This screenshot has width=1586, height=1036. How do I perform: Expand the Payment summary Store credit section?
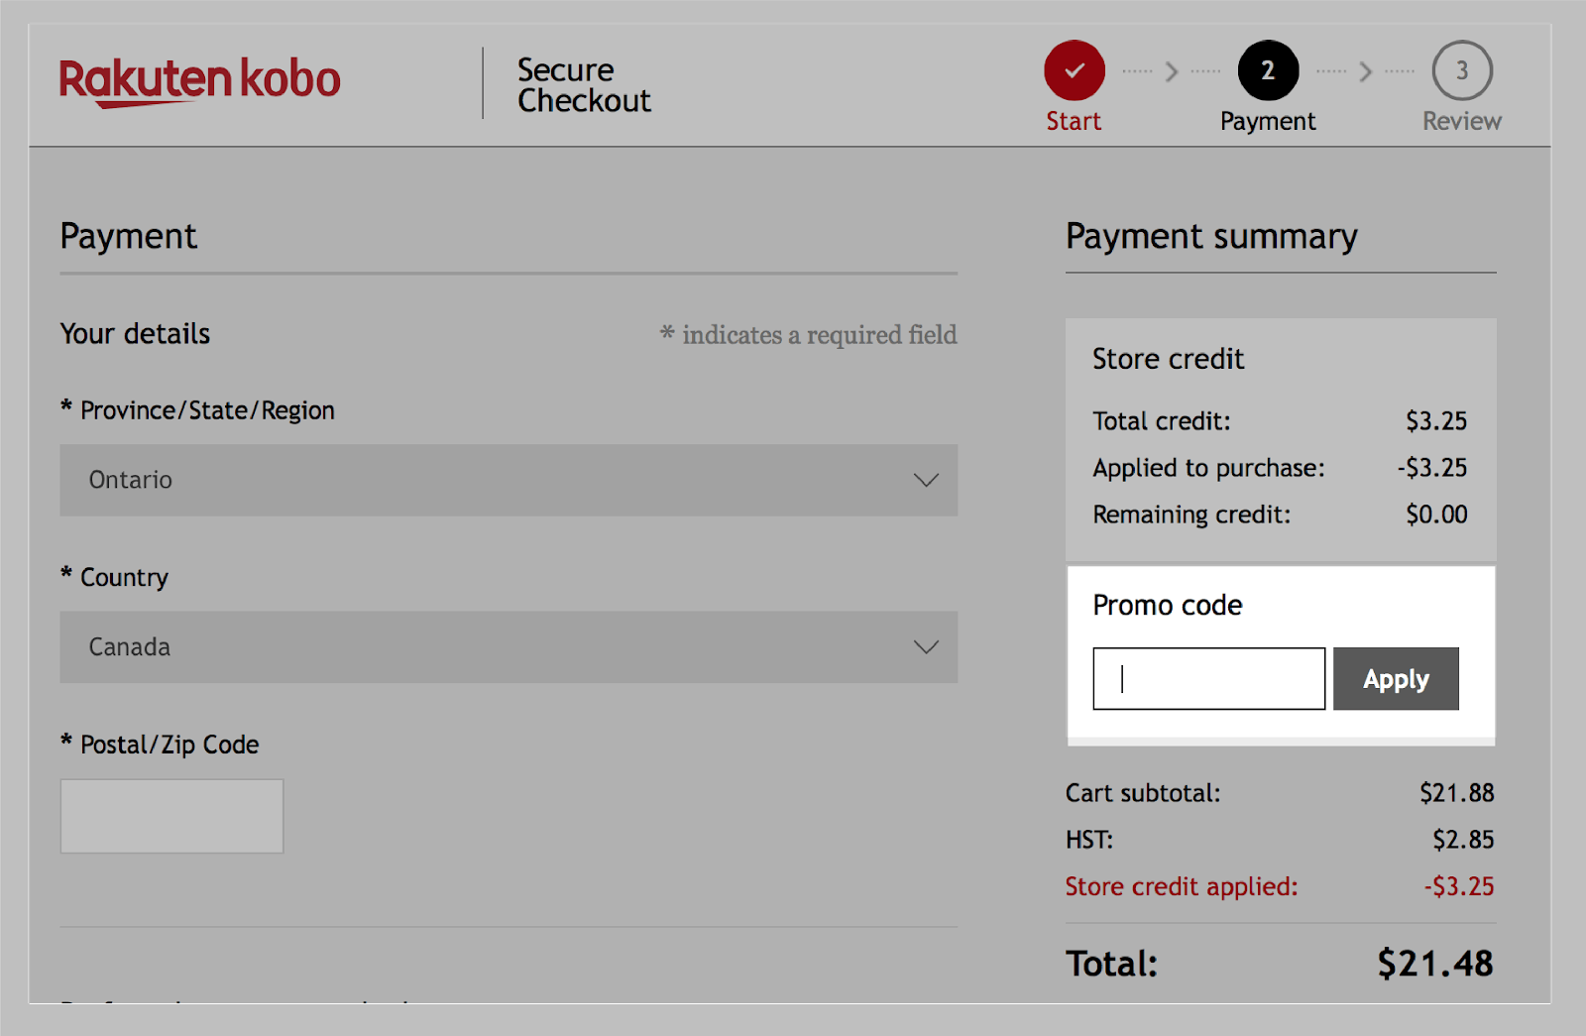1168,359
